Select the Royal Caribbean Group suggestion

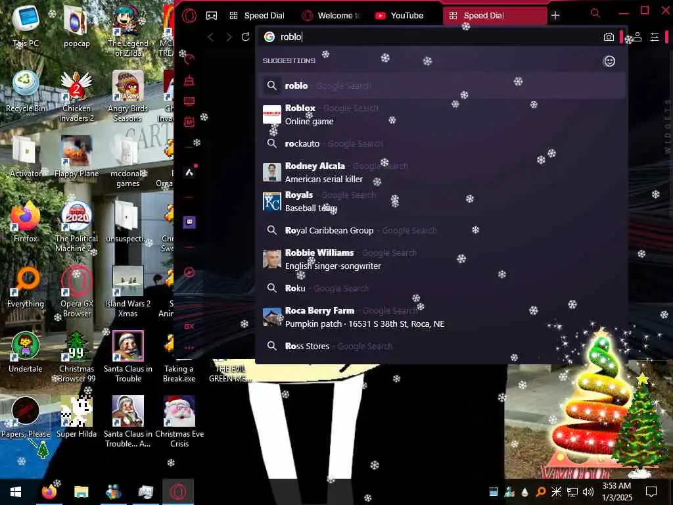click(x=442, y=230)
